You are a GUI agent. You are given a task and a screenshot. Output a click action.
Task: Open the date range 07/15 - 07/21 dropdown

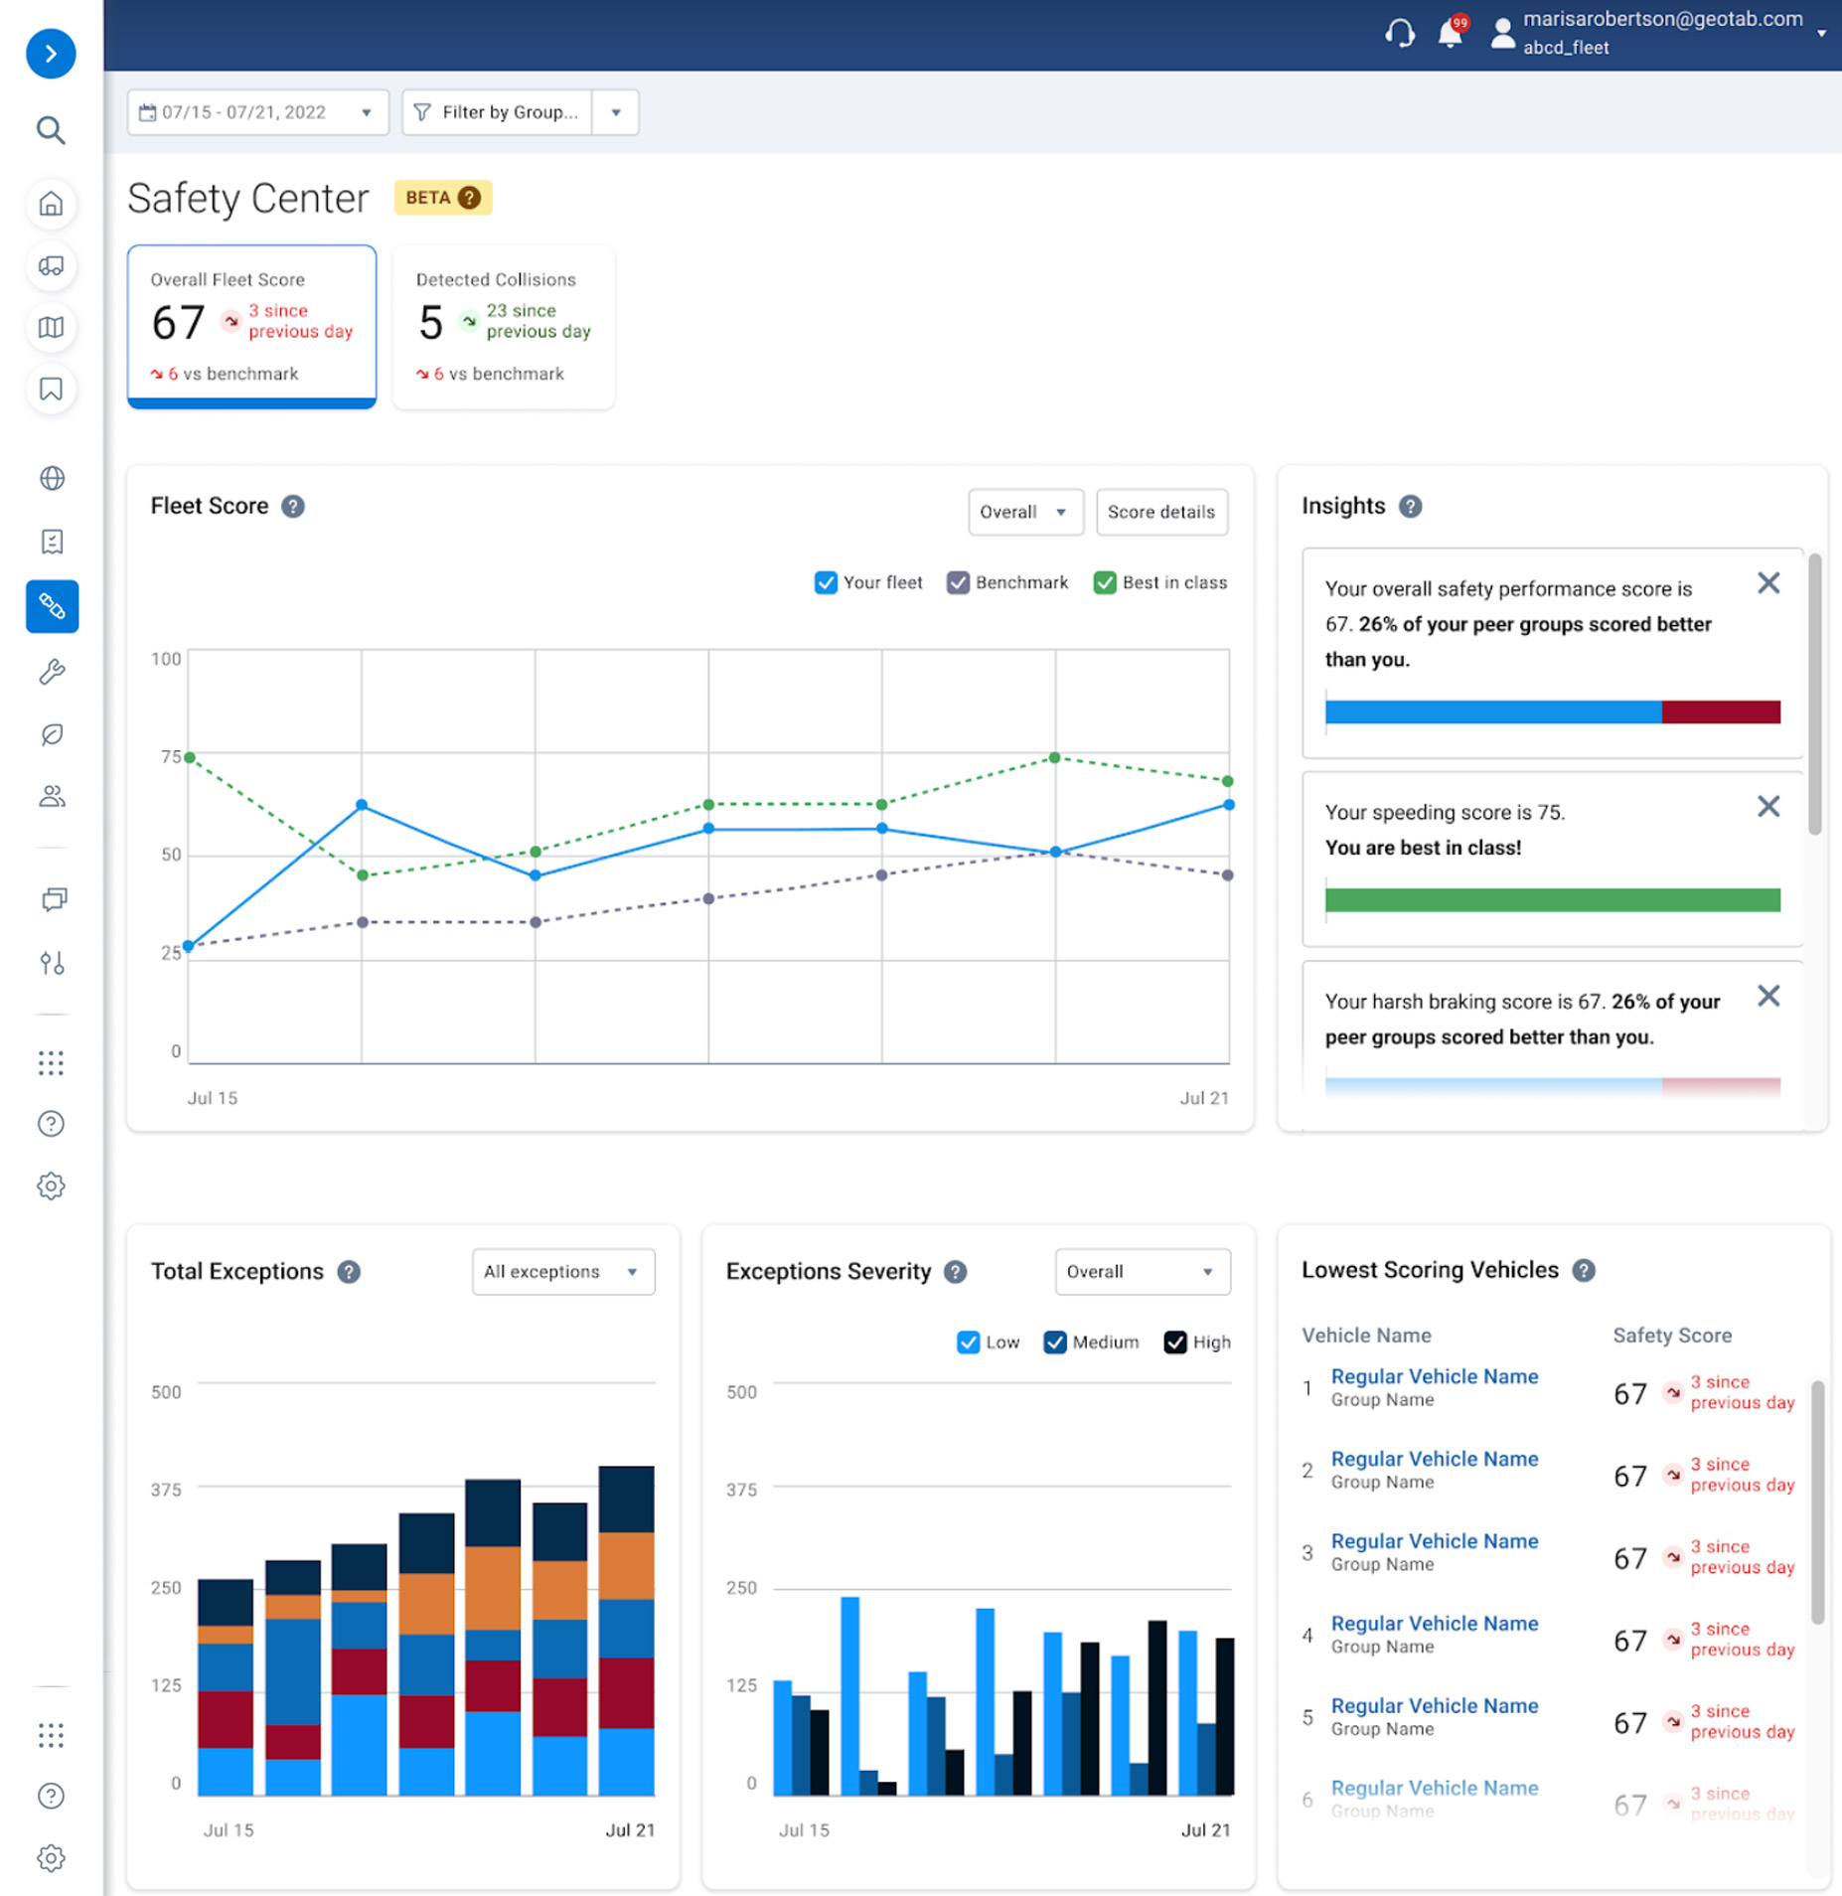257,112
